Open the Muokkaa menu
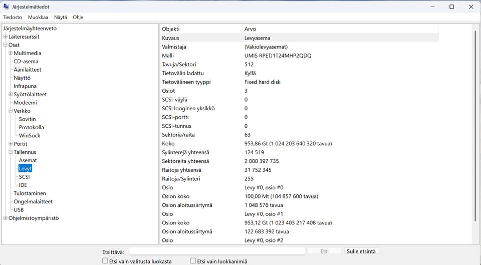 [38, 17]
